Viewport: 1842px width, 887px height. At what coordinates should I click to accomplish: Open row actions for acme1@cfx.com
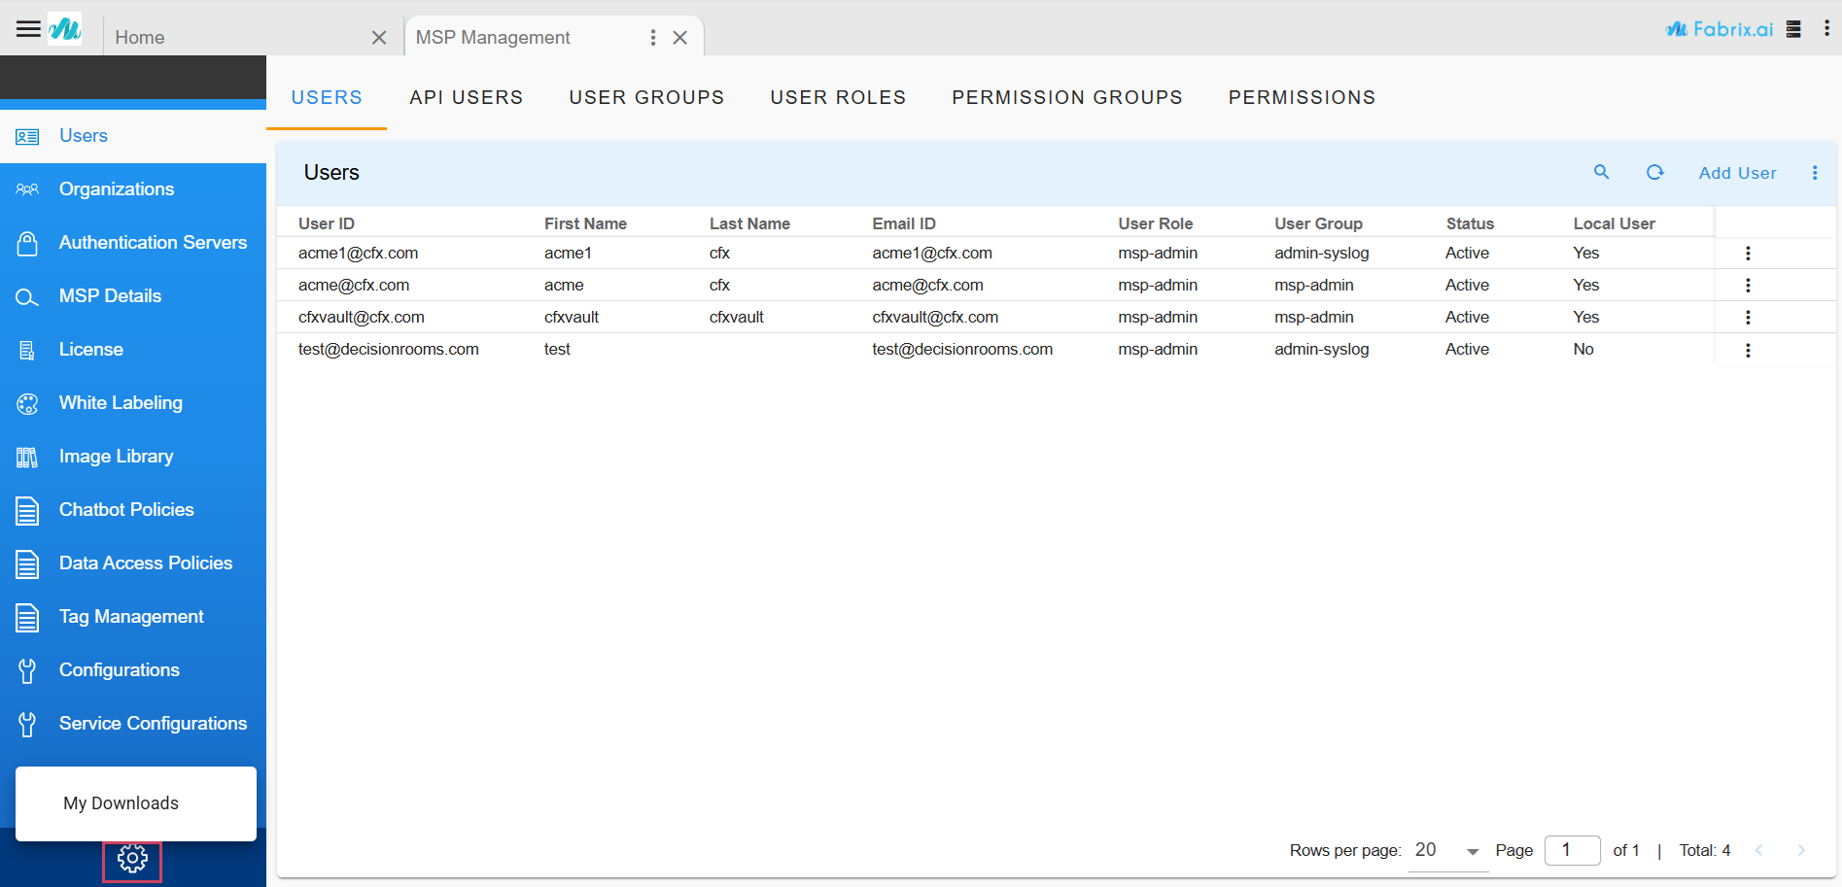[1747, 254]
